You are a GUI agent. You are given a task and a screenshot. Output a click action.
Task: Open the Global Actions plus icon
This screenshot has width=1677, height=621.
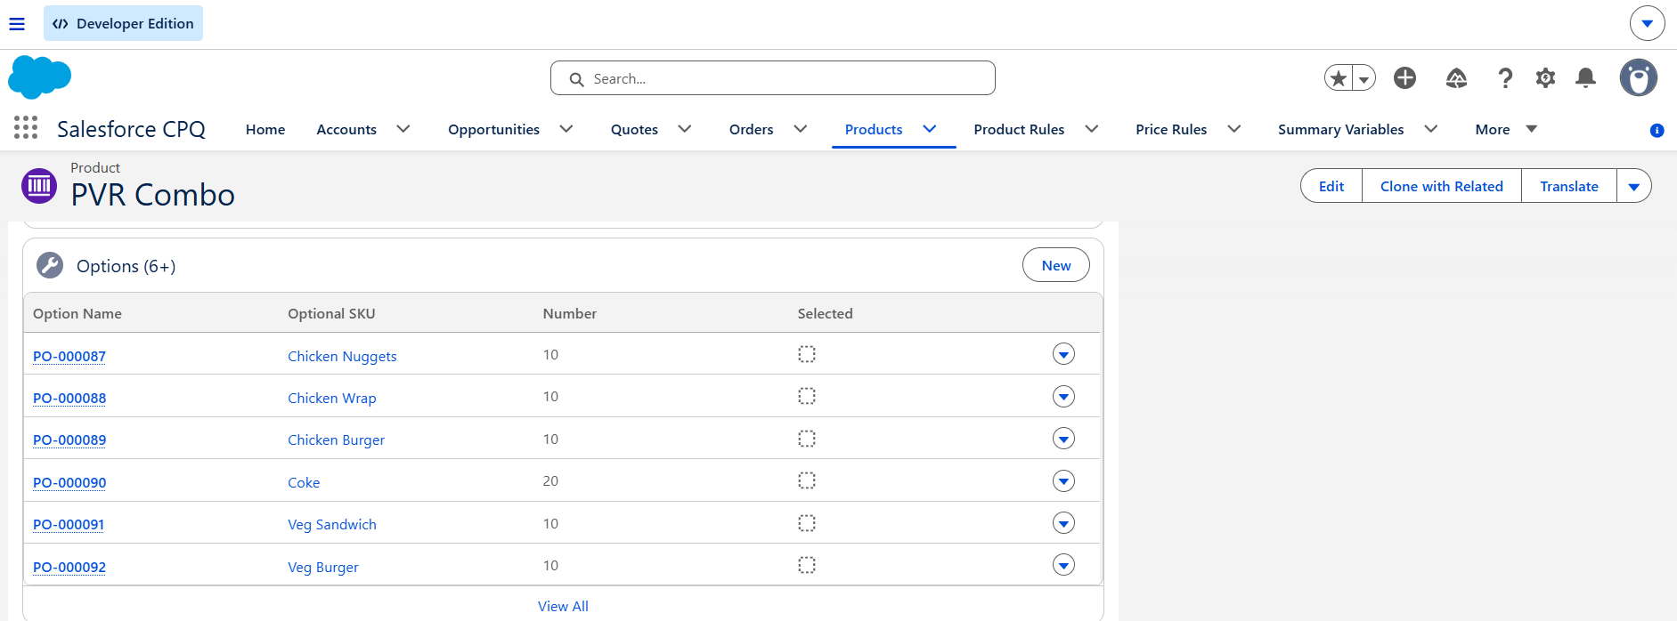(1405, 78)
